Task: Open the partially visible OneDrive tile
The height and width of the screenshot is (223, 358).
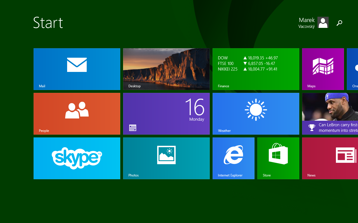Action: [352, 69]
